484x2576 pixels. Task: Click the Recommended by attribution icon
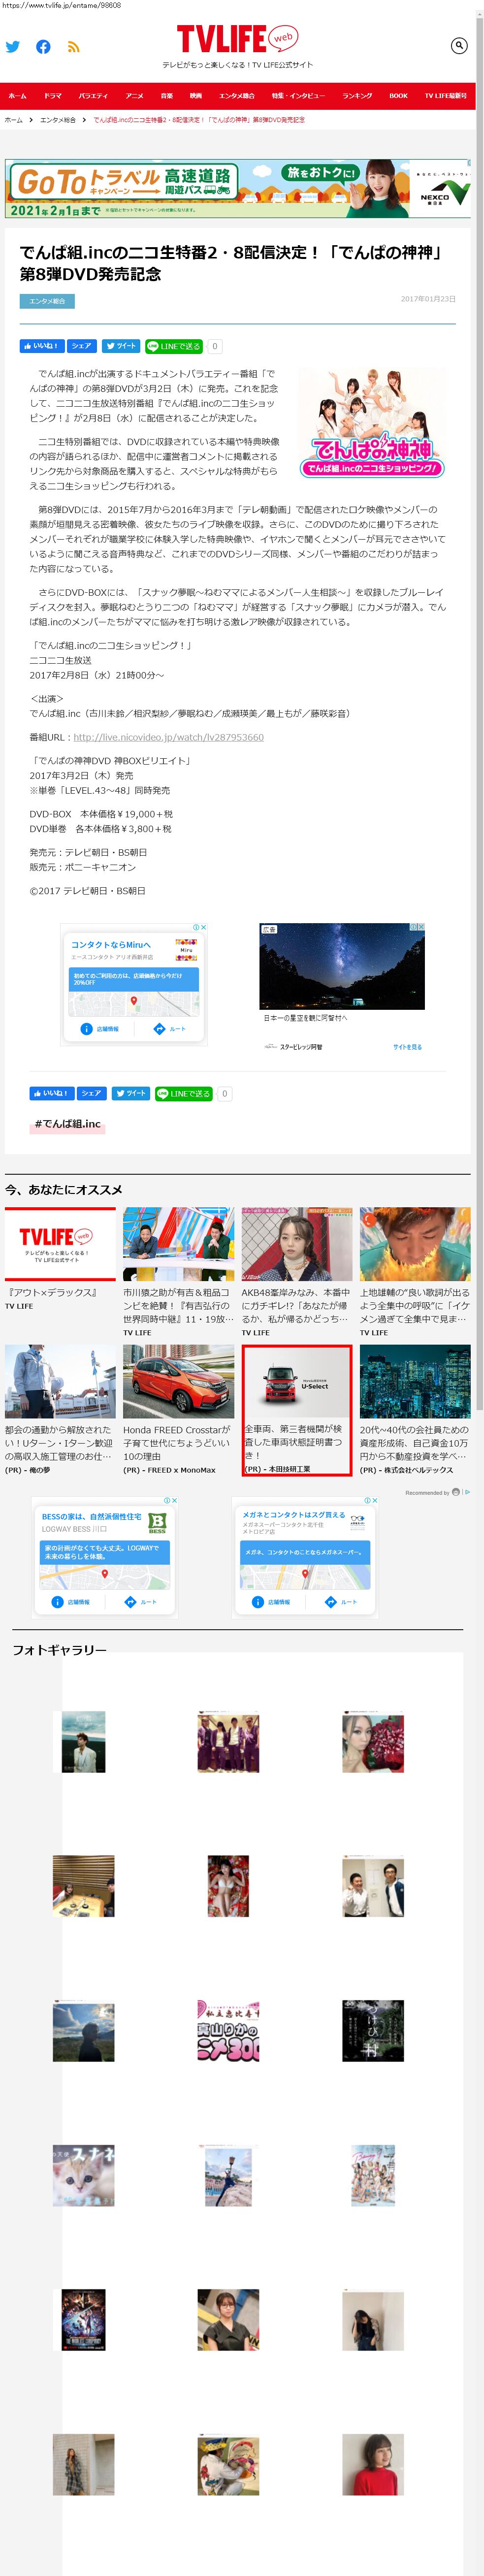[x=456, y=1492]
